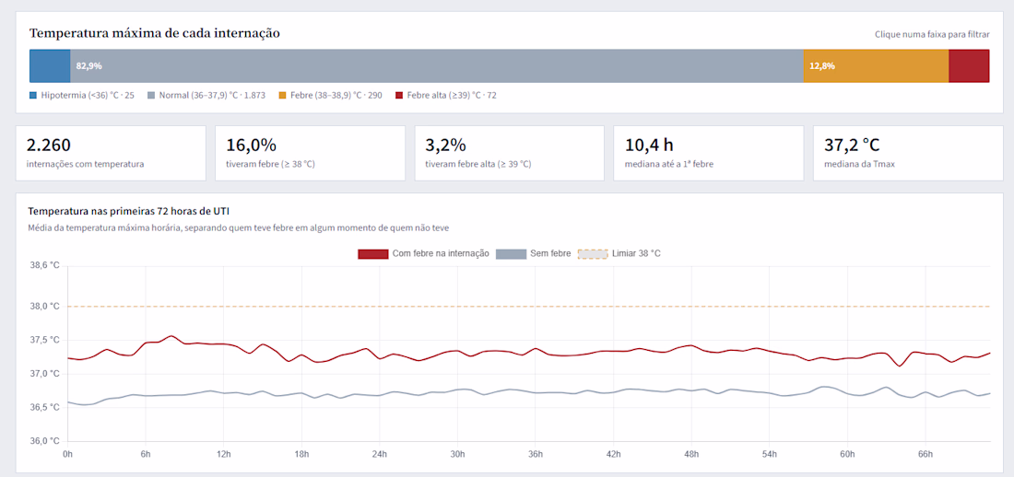Click the '42h' x-axis label

tap(614, 454)
